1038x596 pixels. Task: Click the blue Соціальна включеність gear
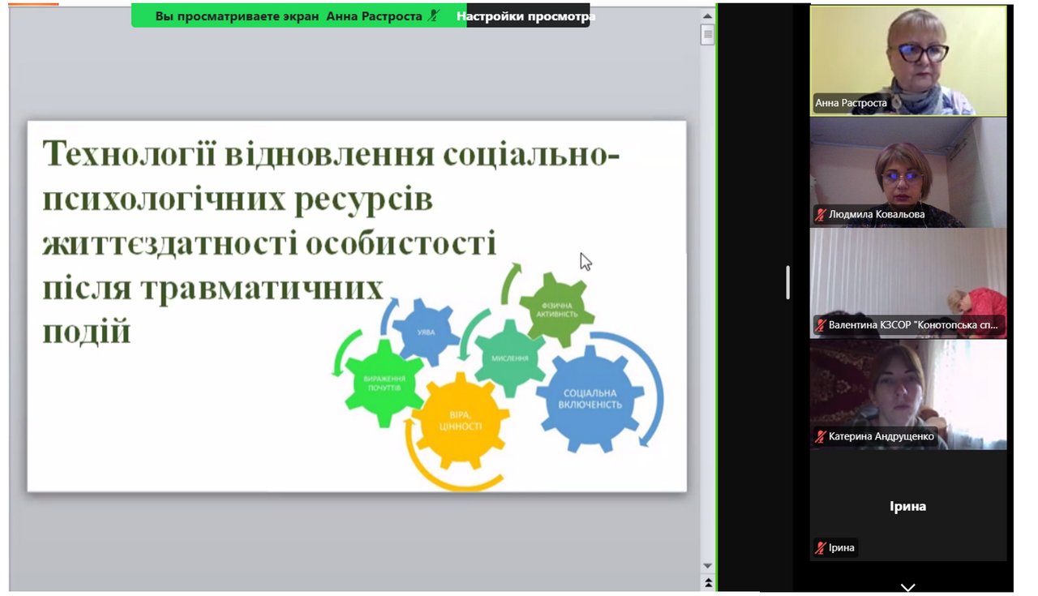pyautogui.click(x=592, y=397)
